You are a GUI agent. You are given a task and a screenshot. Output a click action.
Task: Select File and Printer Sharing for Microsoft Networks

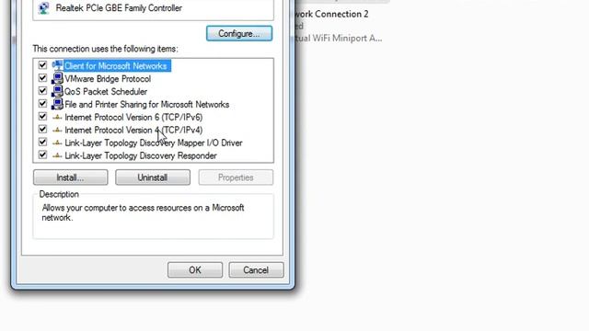(147, 104)
